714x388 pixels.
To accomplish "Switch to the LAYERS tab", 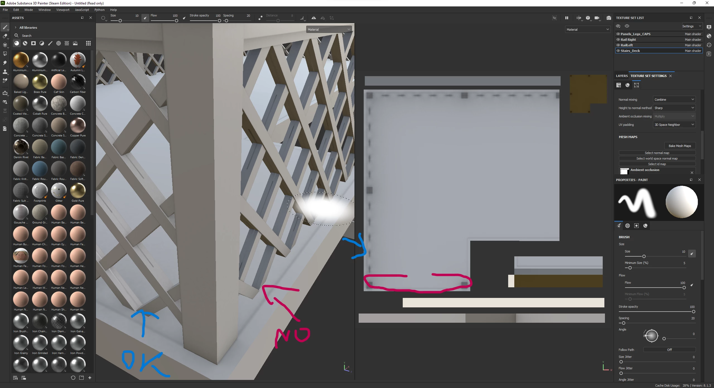I will (x=622, y=76).
